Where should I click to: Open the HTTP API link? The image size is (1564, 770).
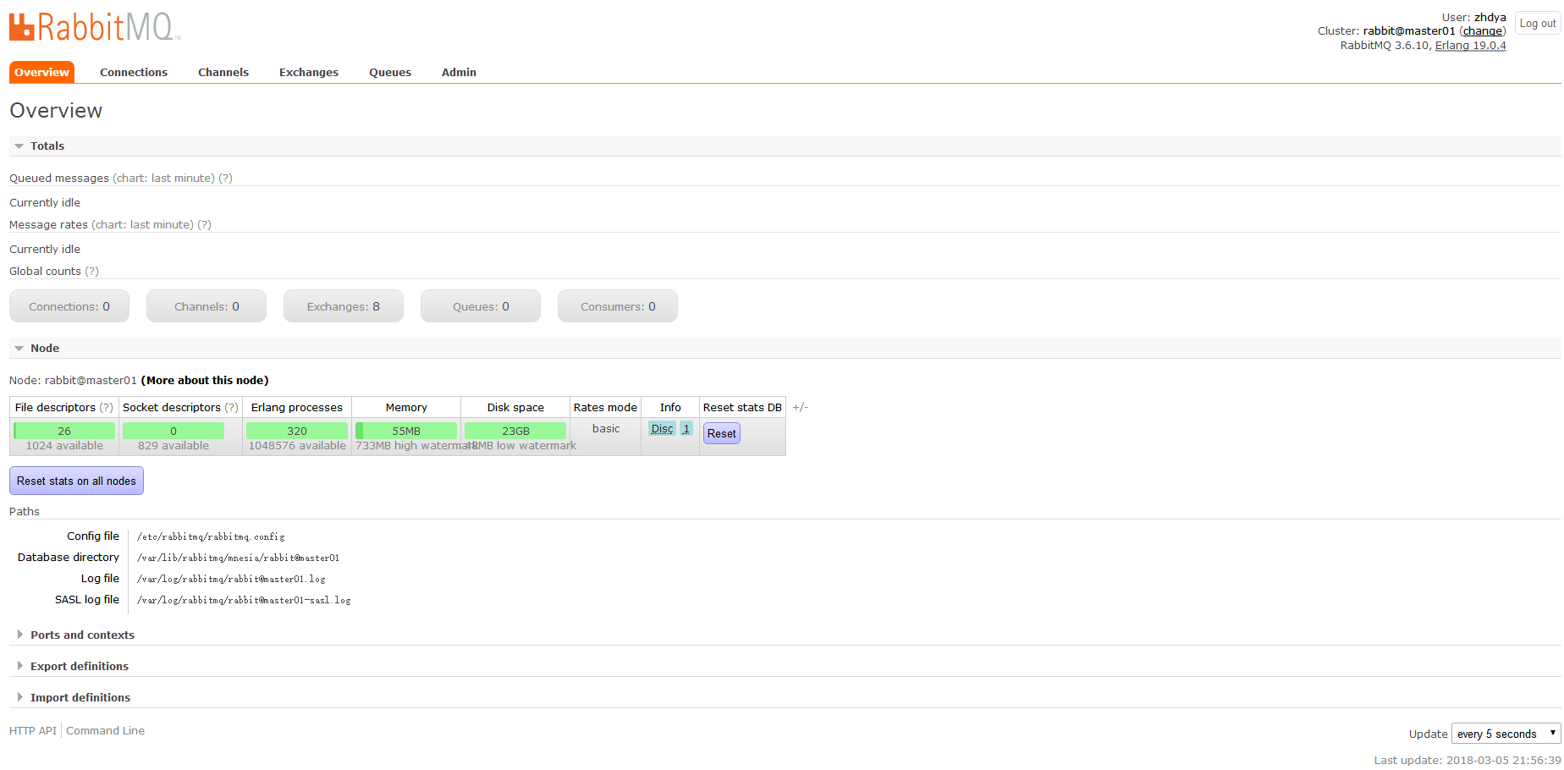coord(33,731)
